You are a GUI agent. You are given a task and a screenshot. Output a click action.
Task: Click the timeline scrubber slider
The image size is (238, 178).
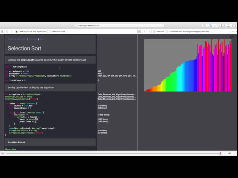click(113, 153)
